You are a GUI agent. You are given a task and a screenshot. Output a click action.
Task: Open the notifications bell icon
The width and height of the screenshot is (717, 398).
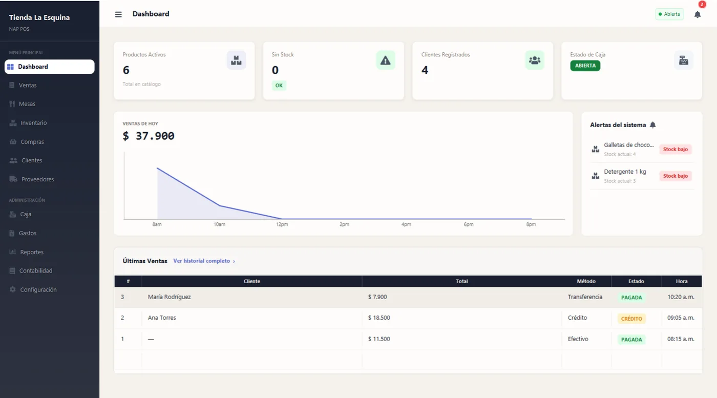point(698,14)
